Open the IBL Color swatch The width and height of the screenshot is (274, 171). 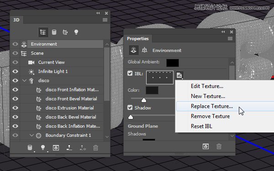(152, 90)
